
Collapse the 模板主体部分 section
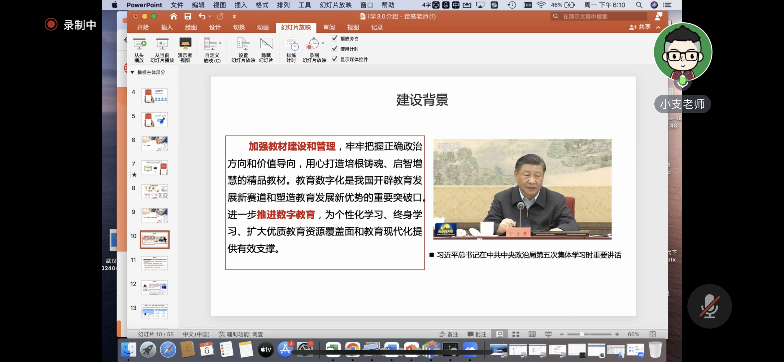click(133, 72)
